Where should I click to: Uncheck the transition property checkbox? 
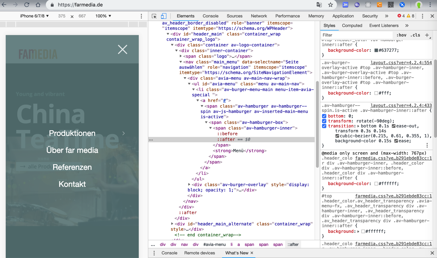[x=324, y=126]
